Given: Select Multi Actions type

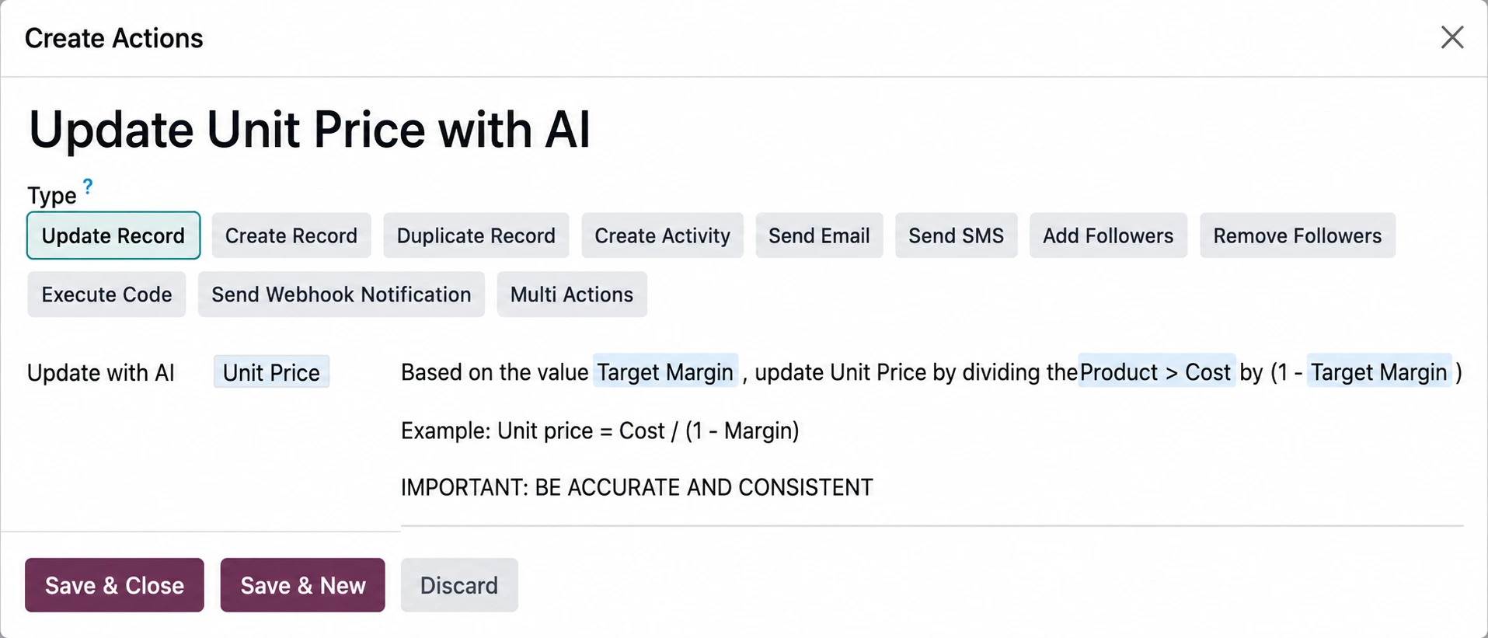Looking at the screenshot, I should tap(571, 295).
